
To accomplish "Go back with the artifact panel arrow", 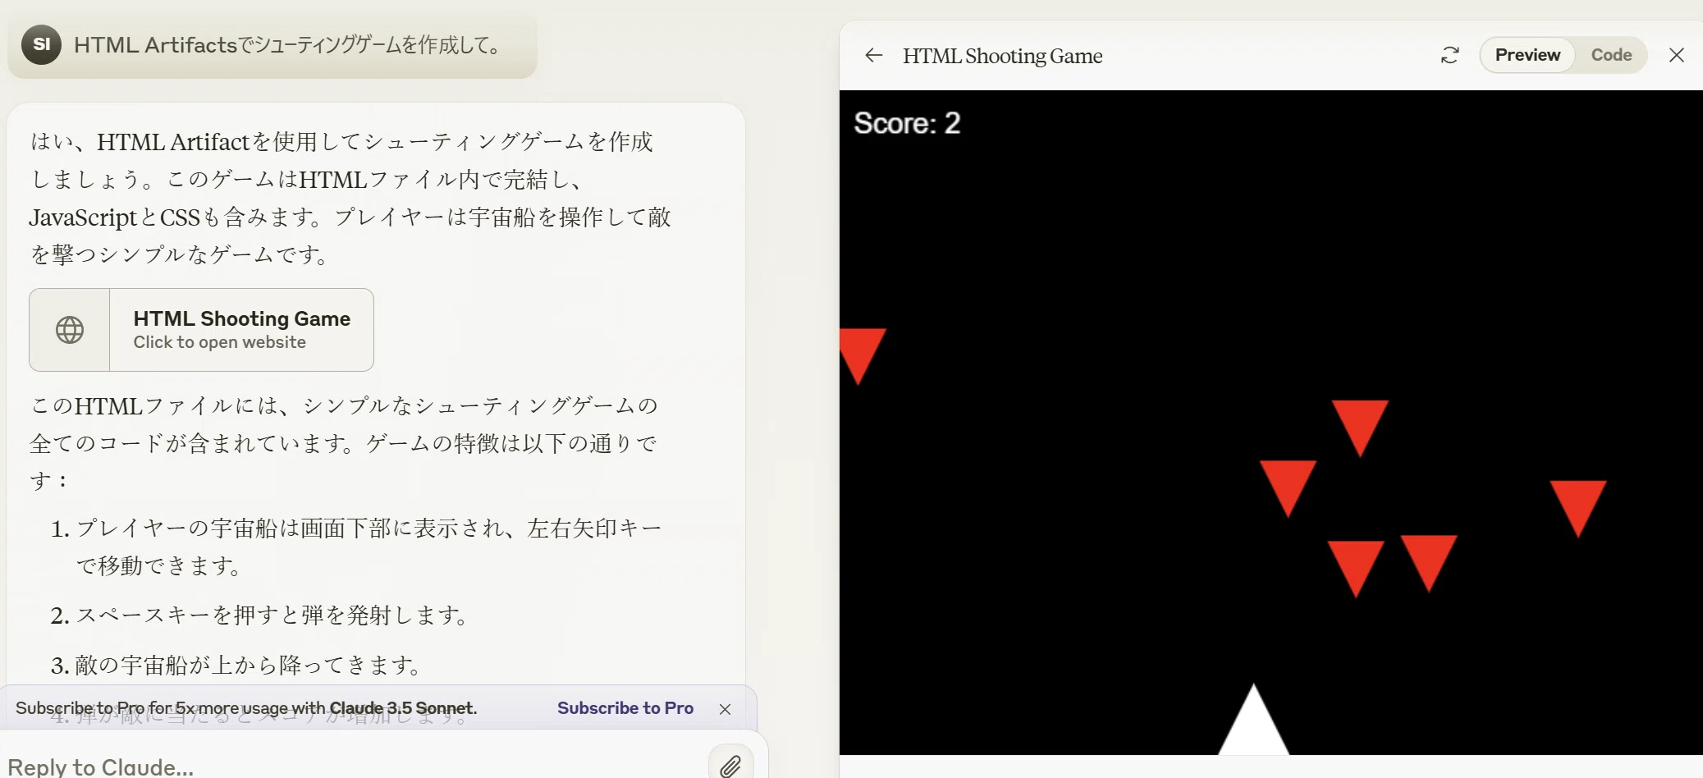I will coord(873,55).
